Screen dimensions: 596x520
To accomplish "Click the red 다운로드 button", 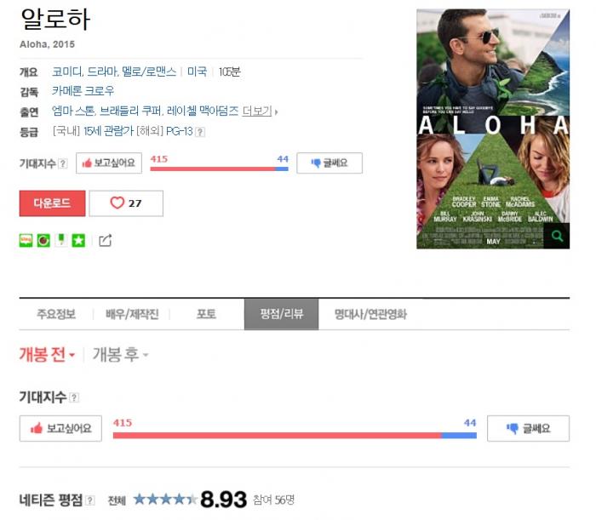I will tap(53, 203).
